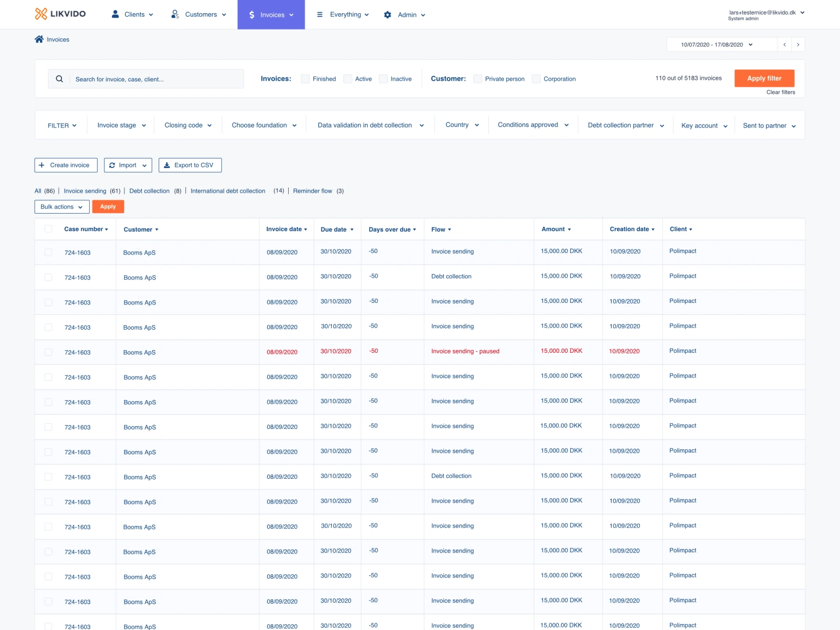The image size is (840, 630).
Task: Go to previous date range arrow
Action: click(x=784, y=45)
